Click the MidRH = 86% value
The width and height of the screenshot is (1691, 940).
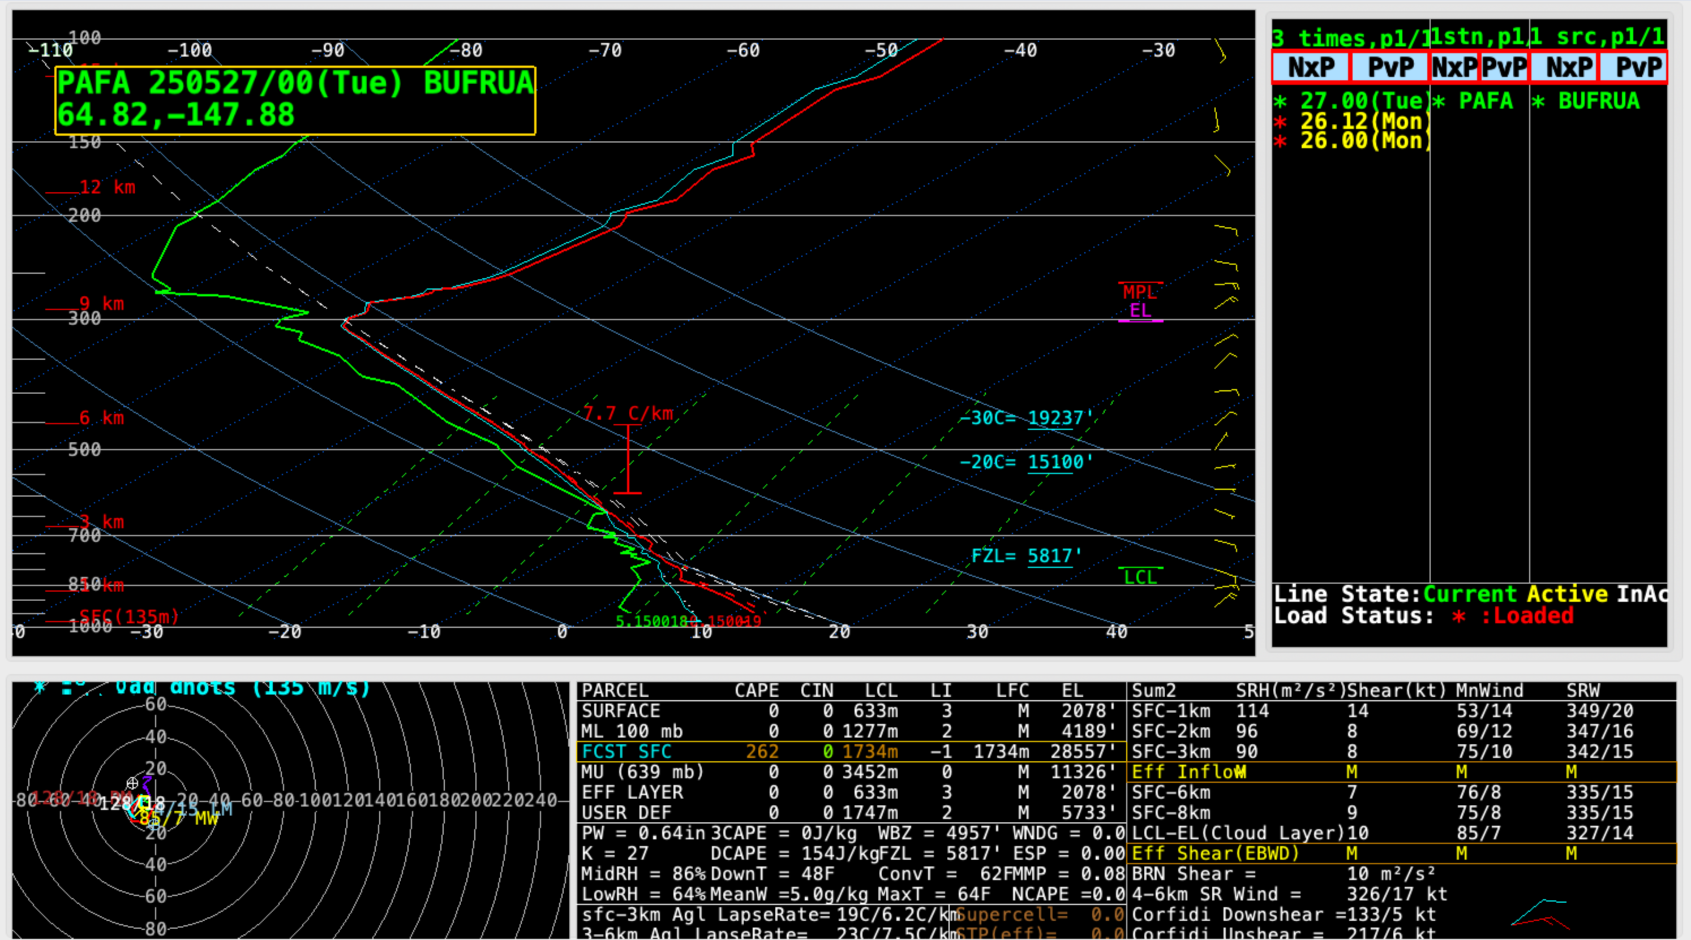[x=643, y=874]
